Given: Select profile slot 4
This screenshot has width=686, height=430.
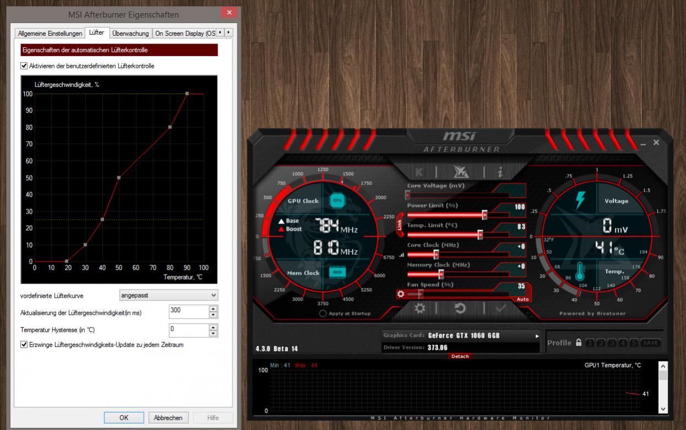Looking at the screenshot, I should coord(623,342).
